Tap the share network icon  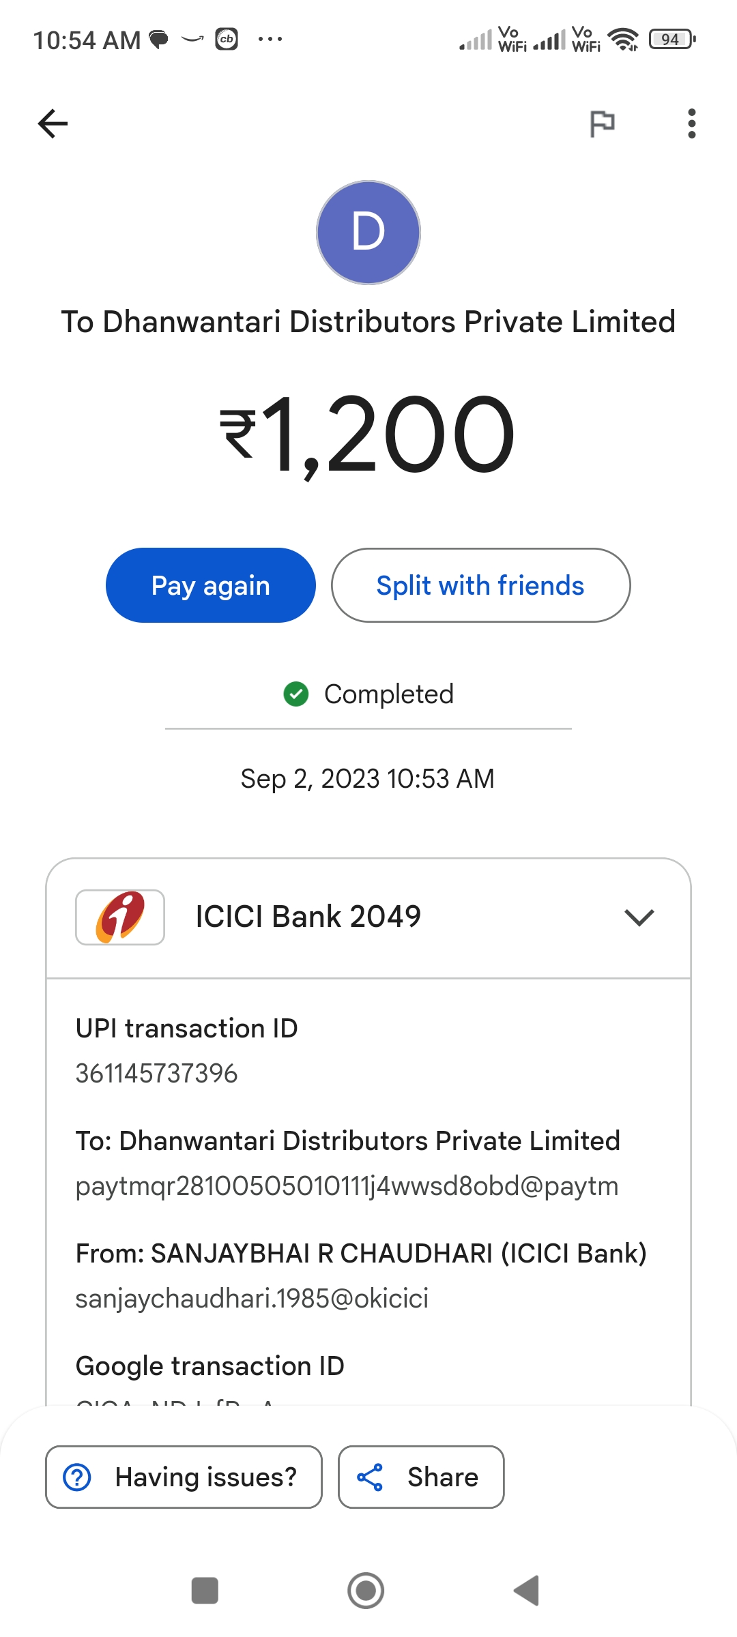[370, 1477]
